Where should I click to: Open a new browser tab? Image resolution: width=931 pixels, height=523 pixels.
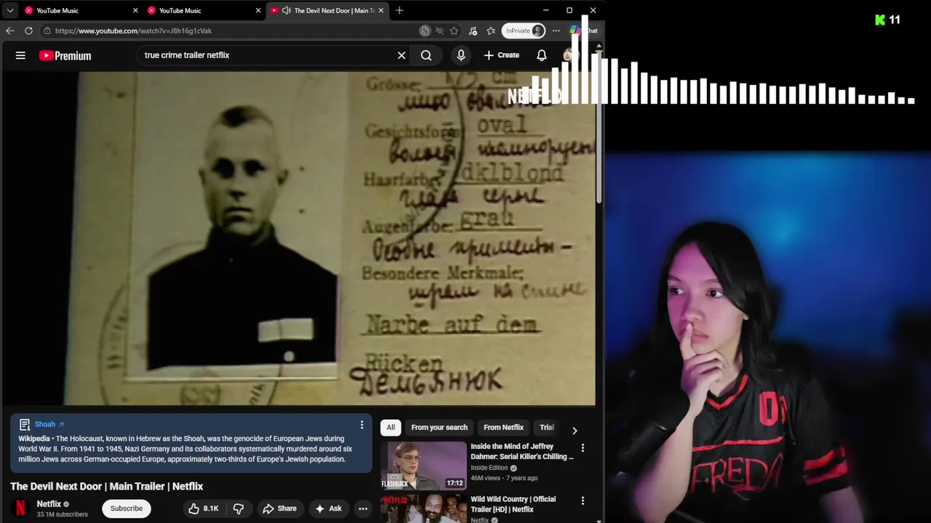pos(399,10)
